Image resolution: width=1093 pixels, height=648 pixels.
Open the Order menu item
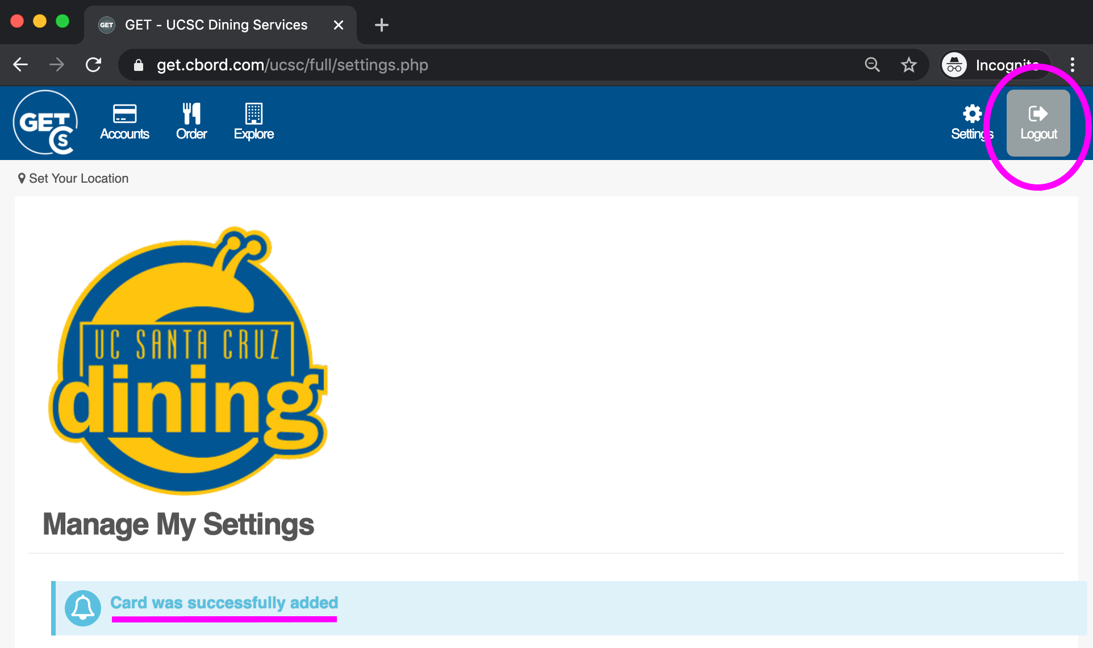pos(191,122)
